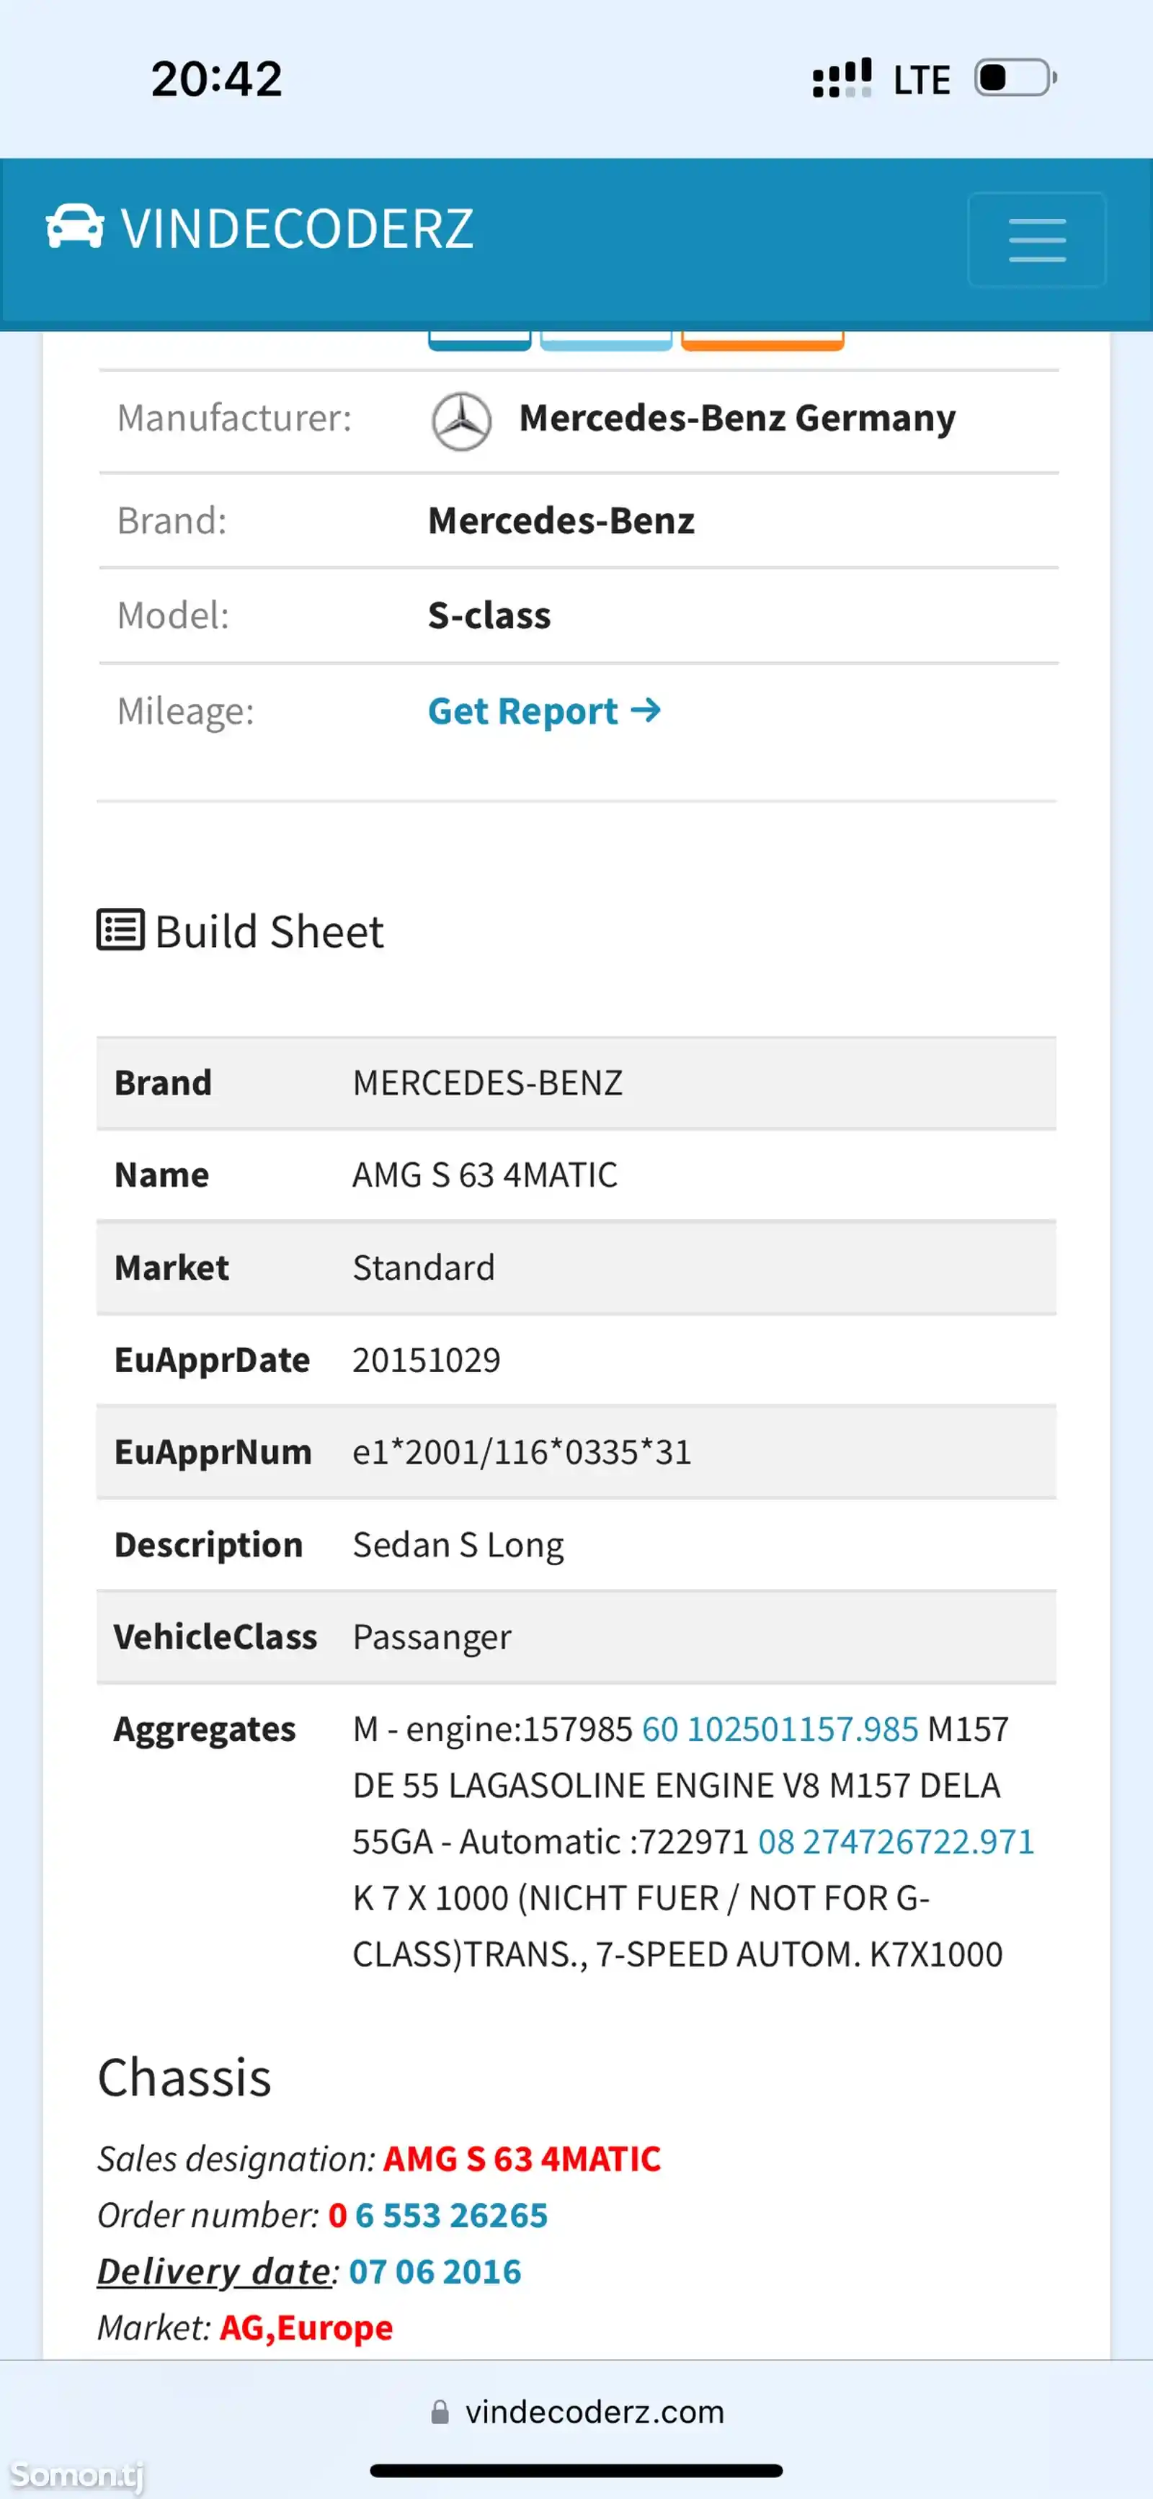The height and width of the screenshot is (2499, 1153).
Task: Select the Standard market value
Action: (423, 1268)
